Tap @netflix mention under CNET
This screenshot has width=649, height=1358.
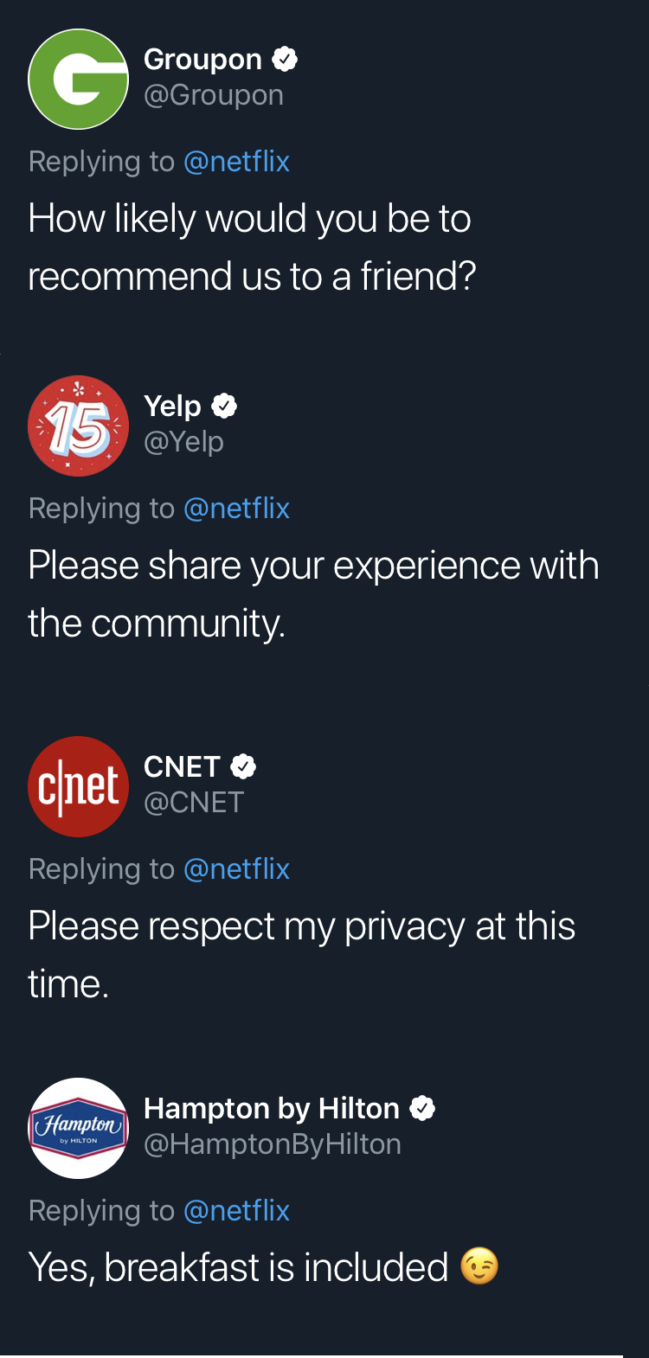(236, 869)
